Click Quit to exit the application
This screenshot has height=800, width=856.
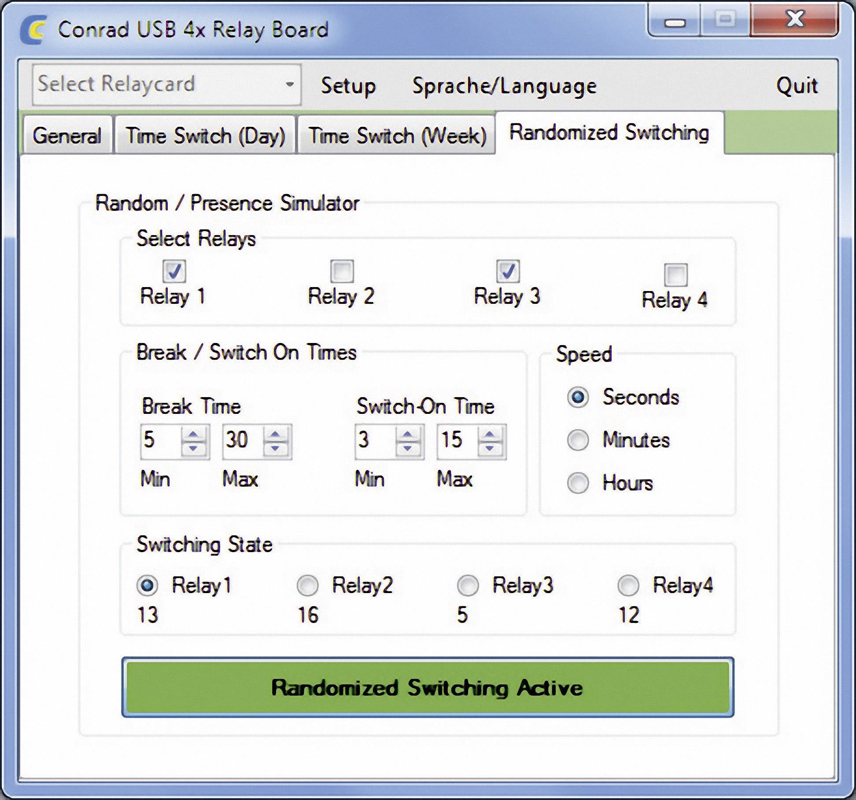click(797, 85)
